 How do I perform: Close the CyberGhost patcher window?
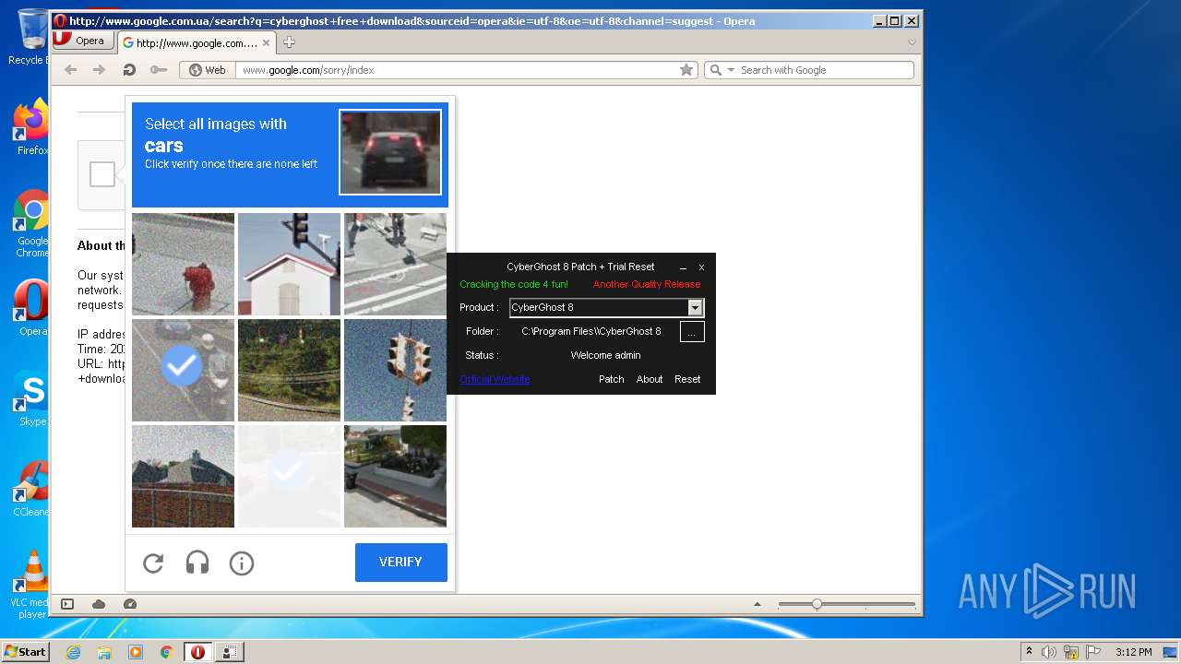coord(701,267)
